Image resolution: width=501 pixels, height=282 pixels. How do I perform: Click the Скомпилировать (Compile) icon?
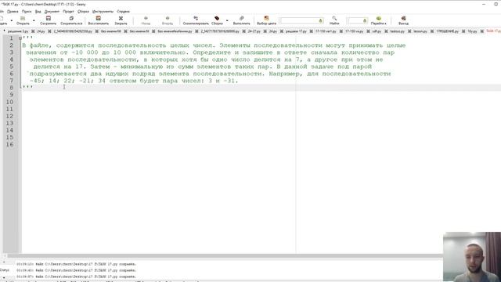196,19
